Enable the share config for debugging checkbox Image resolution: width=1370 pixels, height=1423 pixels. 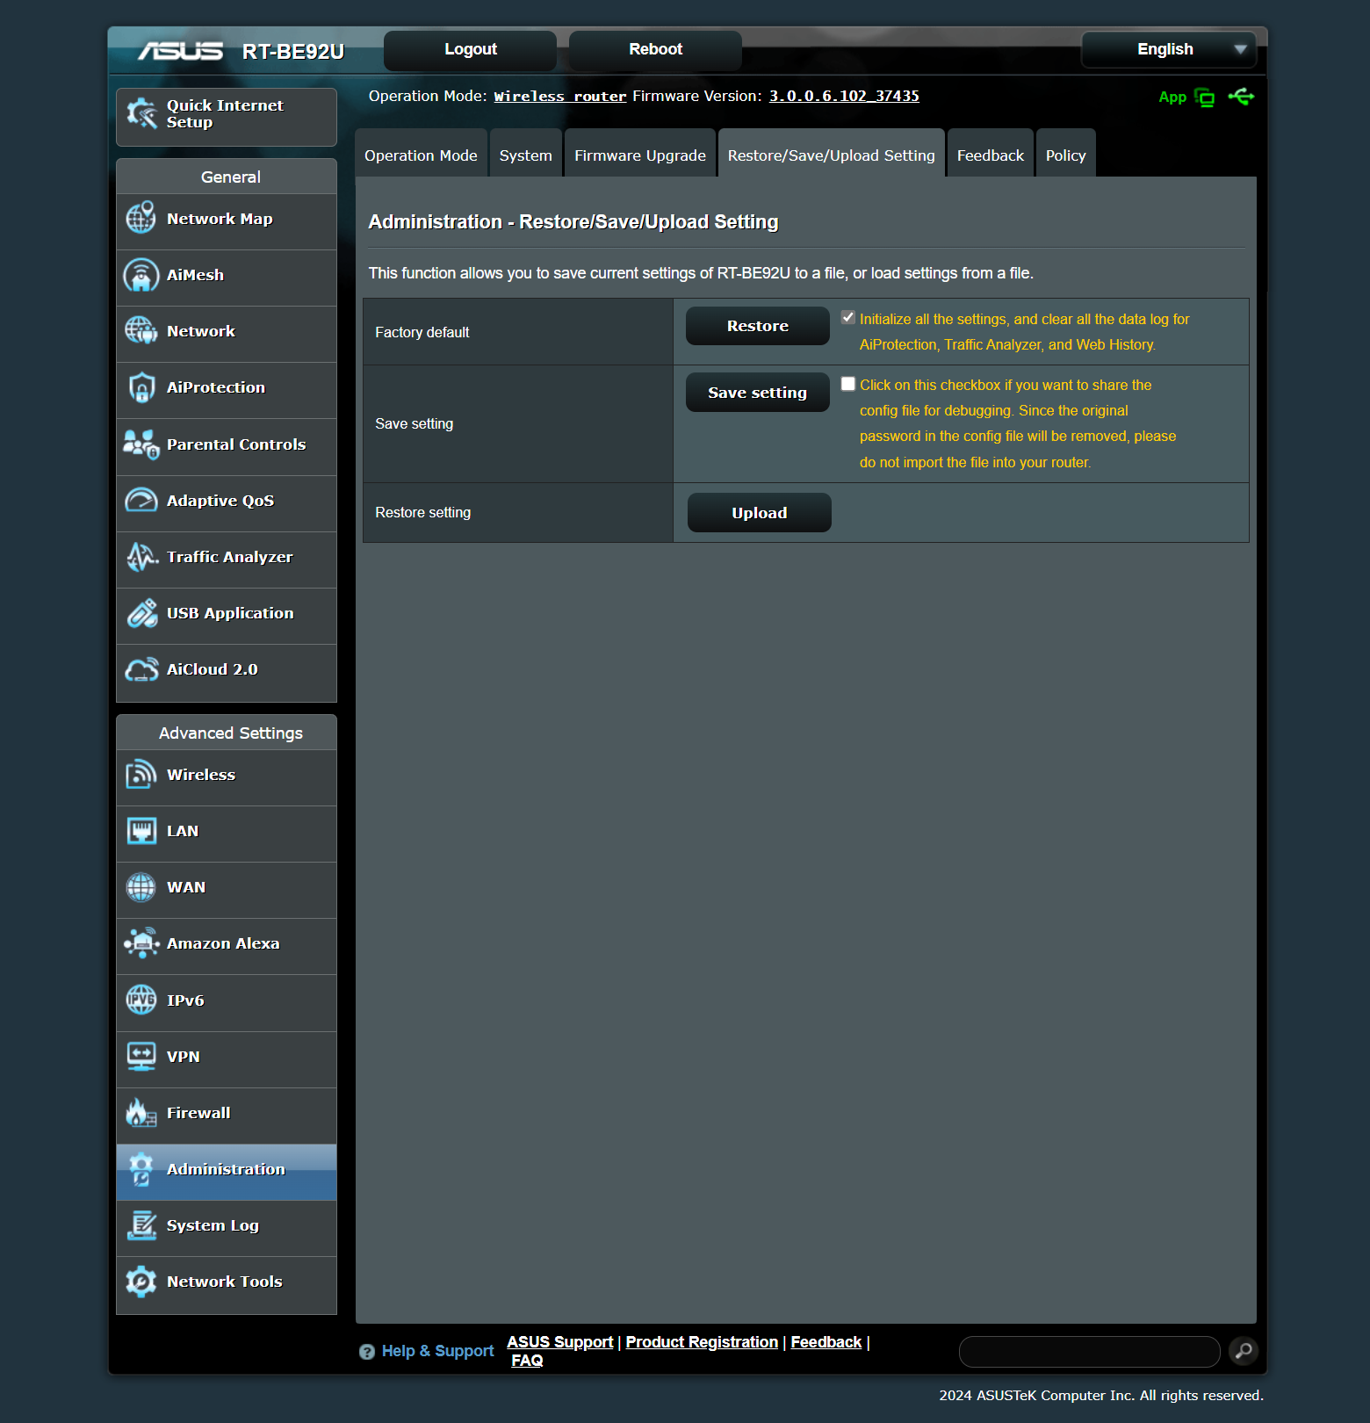point(848,384)
